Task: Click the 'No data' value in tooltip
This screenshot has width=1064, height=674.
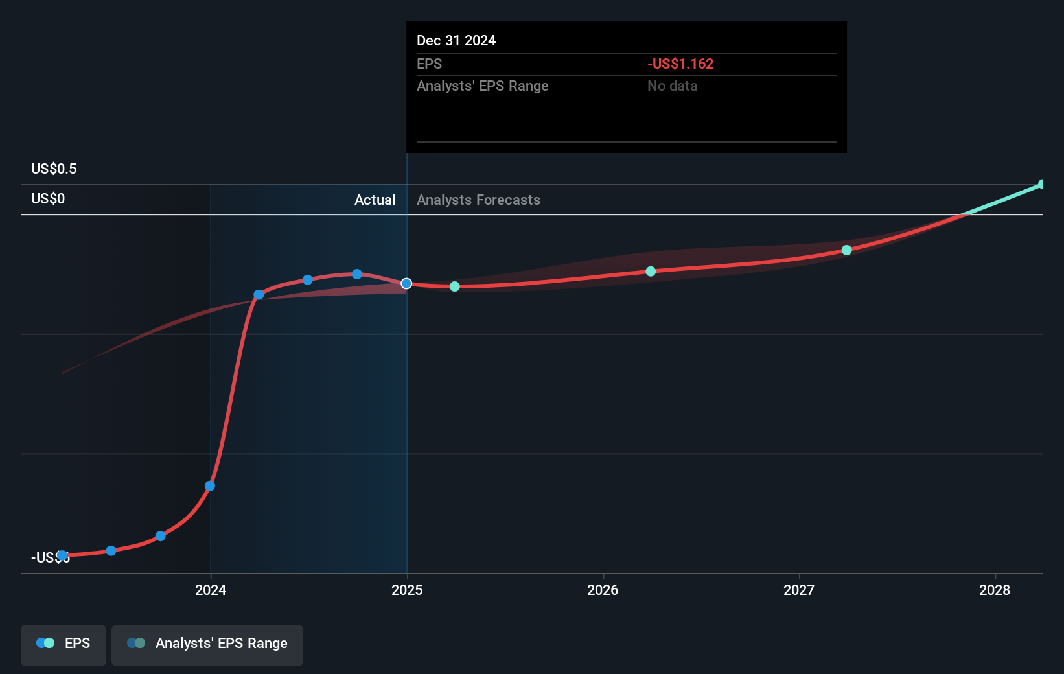Action: [x=673, y=86]
